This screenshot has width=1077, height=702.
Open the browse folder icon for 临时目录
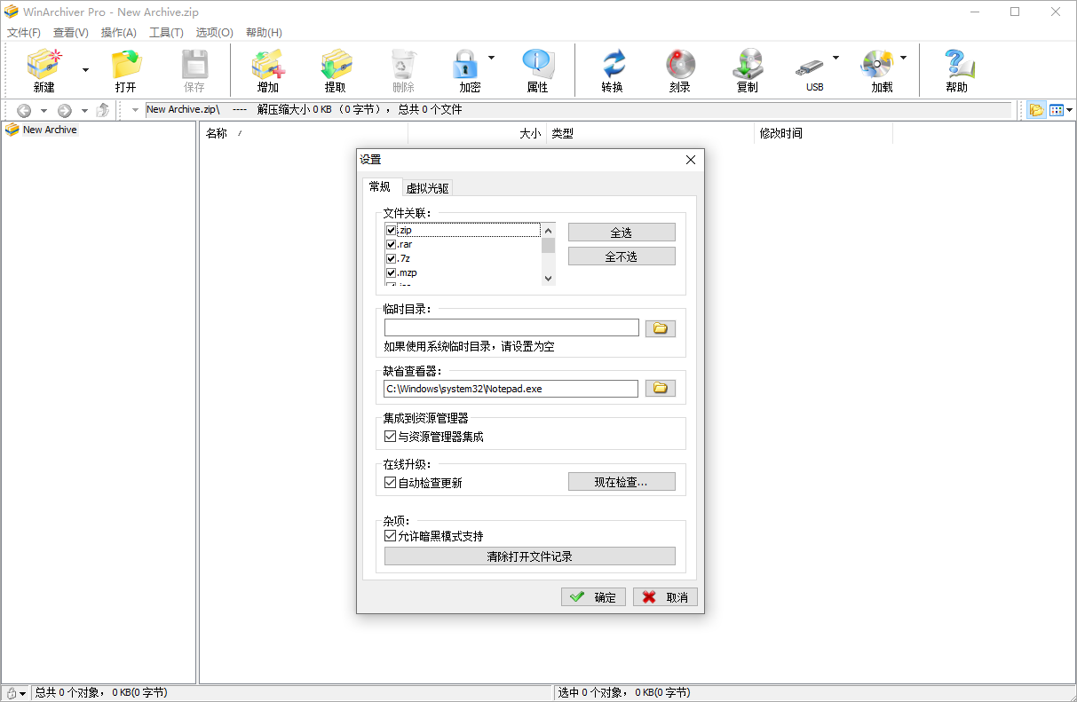click(661, 327)
